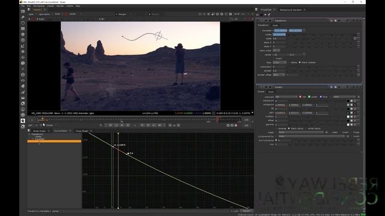Open the shutter offset dropdown
Viewport: 385px width, 216px height.
pos(279,74)
